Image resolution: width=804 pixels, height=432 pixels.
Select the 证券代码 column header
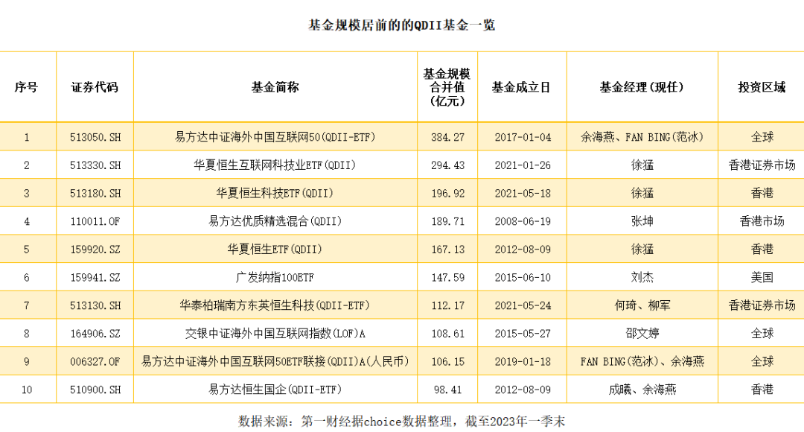[95, 87]
